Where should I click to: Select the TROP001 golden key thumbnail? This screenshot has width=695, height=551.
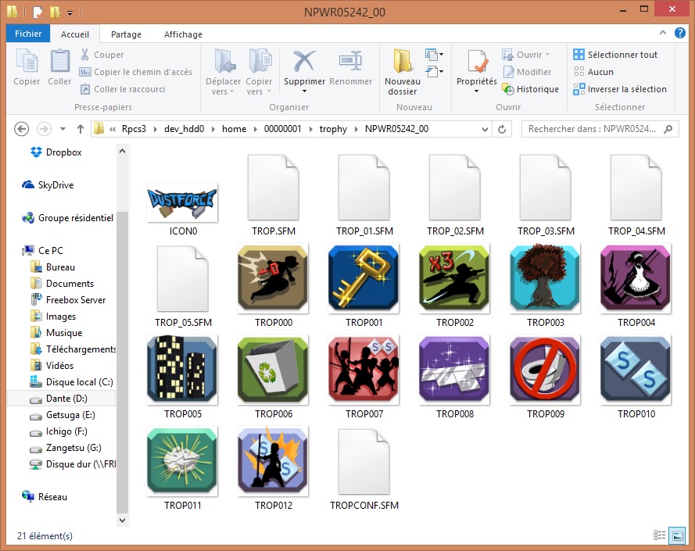tap(364, 278)
